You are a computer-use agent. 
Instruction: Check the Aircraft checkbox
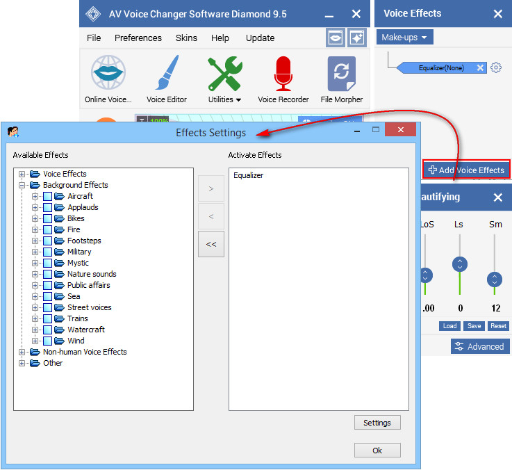(x=48, y=196)
